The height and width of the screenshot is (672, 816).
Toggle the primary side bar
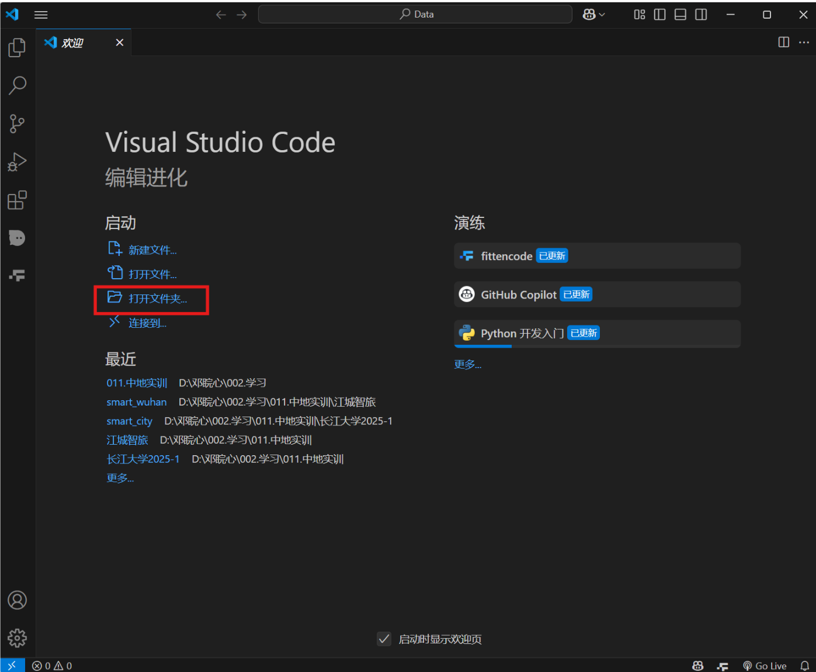(x=660, y=15)
